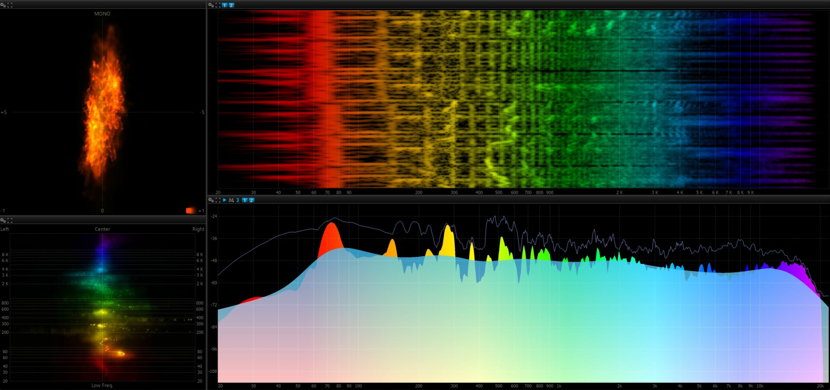The width and height of the screenshot is (830, 390).
Task: Click the yellow 300 Hz peak in spectrum
Action: tap(448, 242)
